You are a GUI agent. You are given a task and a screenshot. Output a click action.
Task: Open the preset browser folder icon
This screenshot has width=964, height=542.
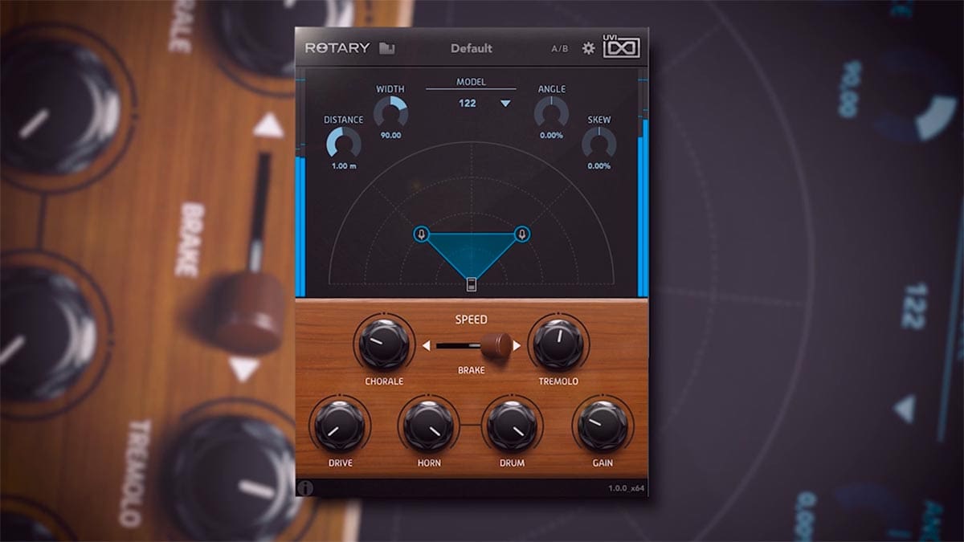[x=388, y=48]
